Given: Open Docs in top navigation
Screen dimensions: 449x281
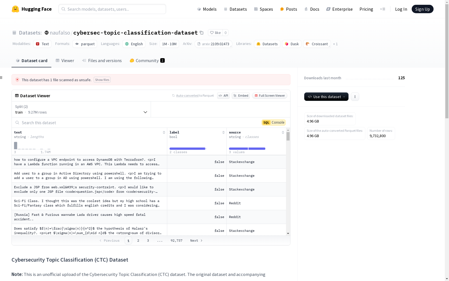Looking at the screenshot, I should click(312, 9).
